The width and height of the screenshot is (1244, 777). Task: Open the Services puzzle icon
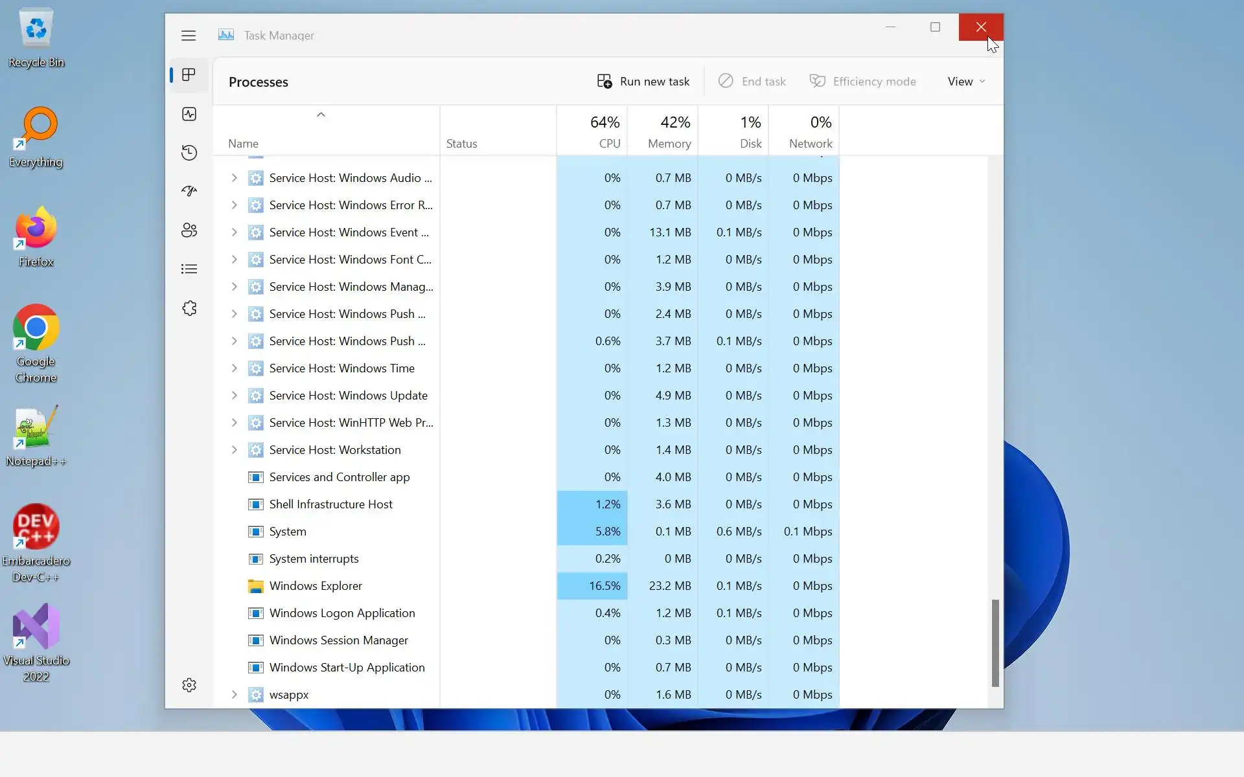point(189,308)
